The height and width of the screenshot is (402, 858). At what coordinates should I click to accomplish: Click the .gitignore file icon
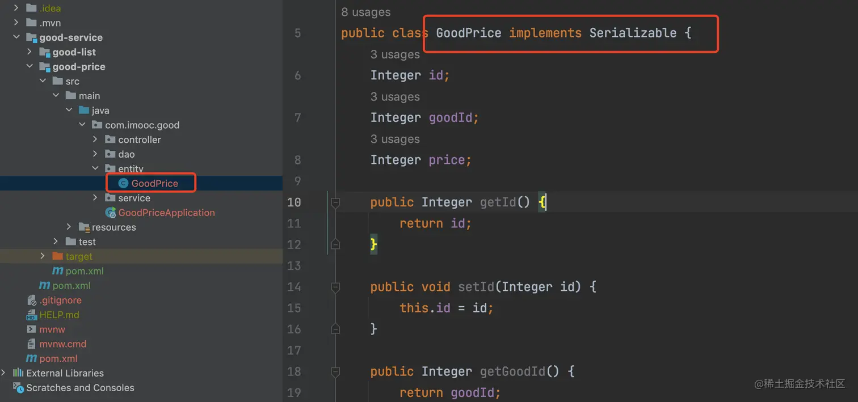click(31, 300)
